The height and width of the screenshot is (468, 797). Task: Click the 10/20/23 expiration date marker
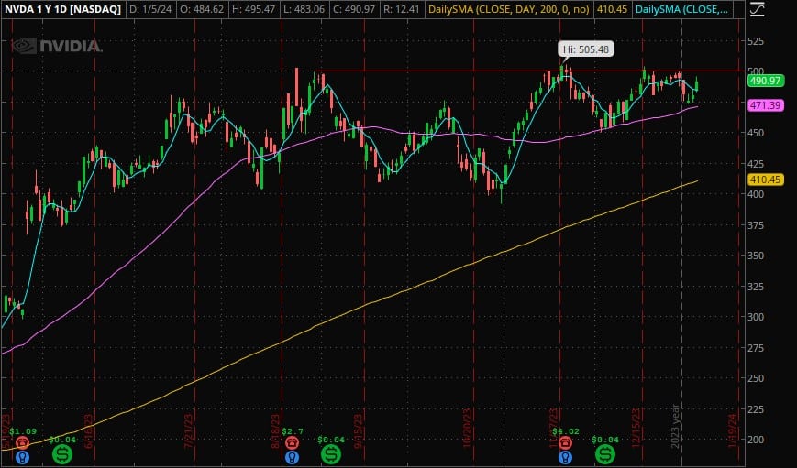(x=468, y=429)
